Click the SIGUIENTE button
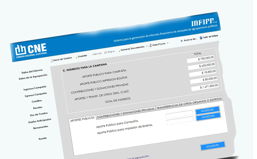The width and height of the screenshot is (257, 159). [212, 145]
